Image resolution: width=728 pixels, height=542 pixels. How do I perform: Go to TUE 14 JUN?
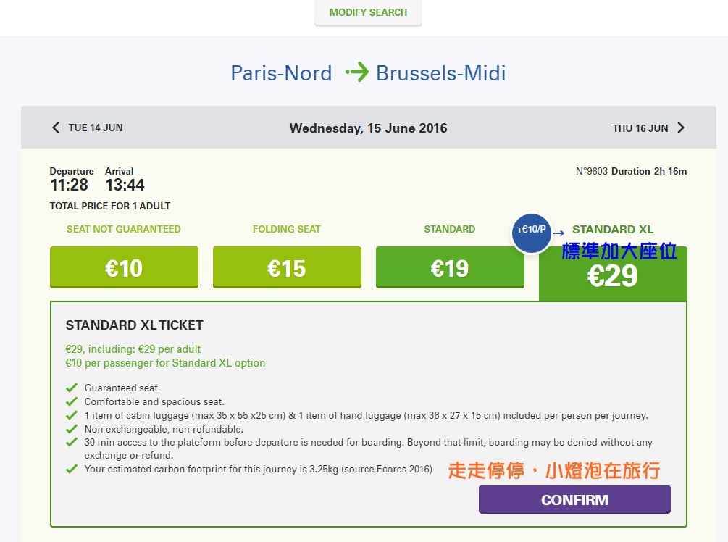coord(95,128)
